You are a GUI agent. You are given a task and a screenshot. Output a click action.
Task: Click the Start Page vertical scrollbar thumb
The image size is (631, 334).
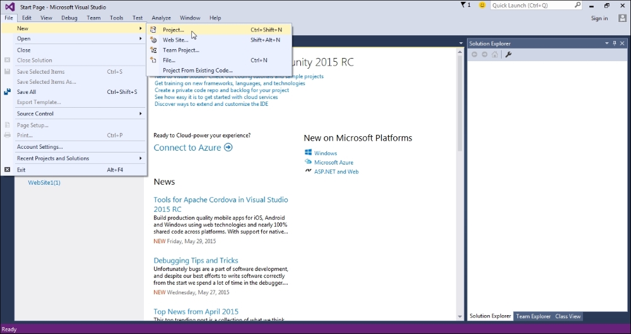coord(460,103)
